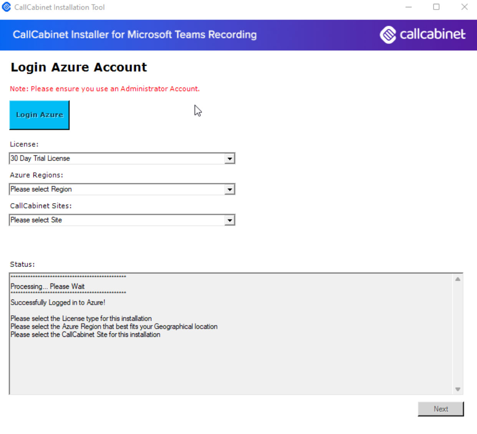Click the 'Login Azure Account' heading
Screen dimensions: 477x434
click(79, 67)
